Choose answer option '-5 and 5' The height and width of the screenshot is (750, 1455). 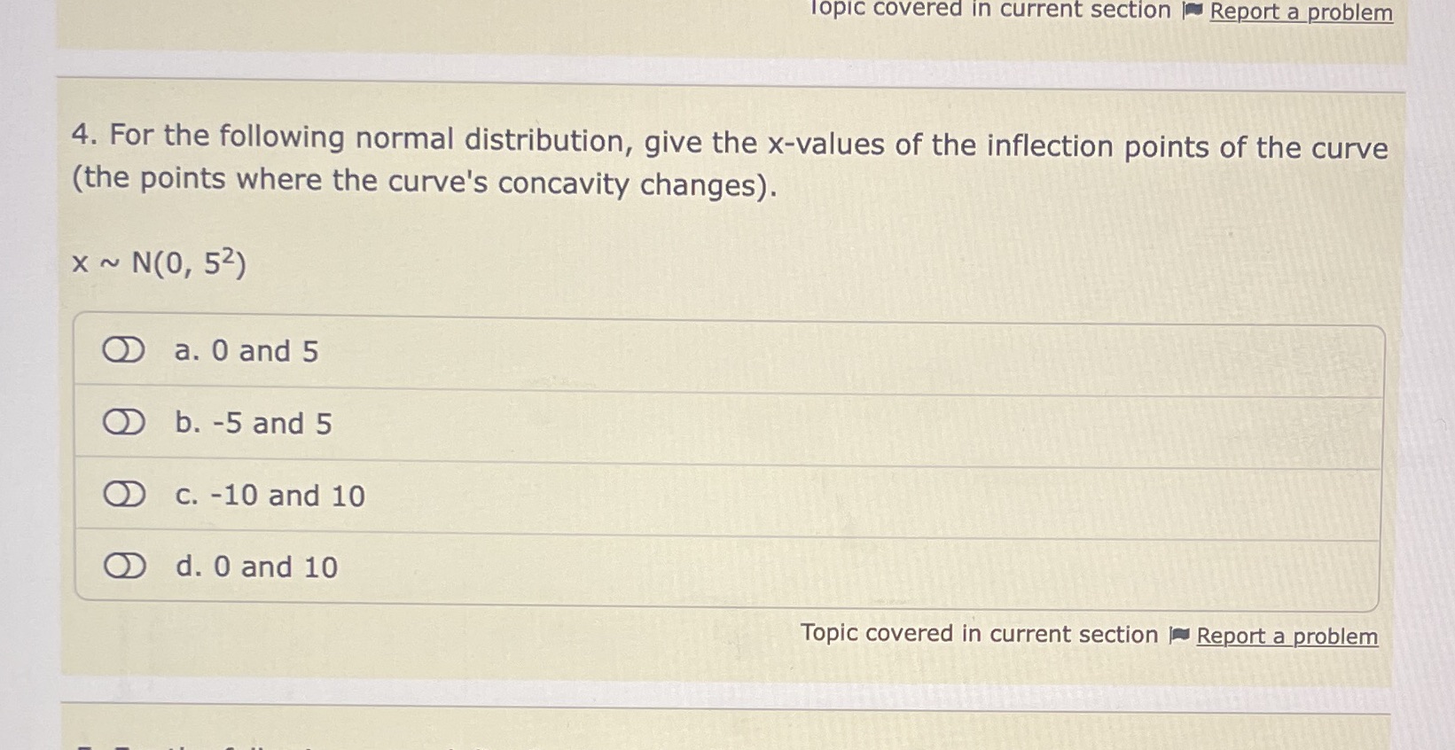click(x=251, y=424)
